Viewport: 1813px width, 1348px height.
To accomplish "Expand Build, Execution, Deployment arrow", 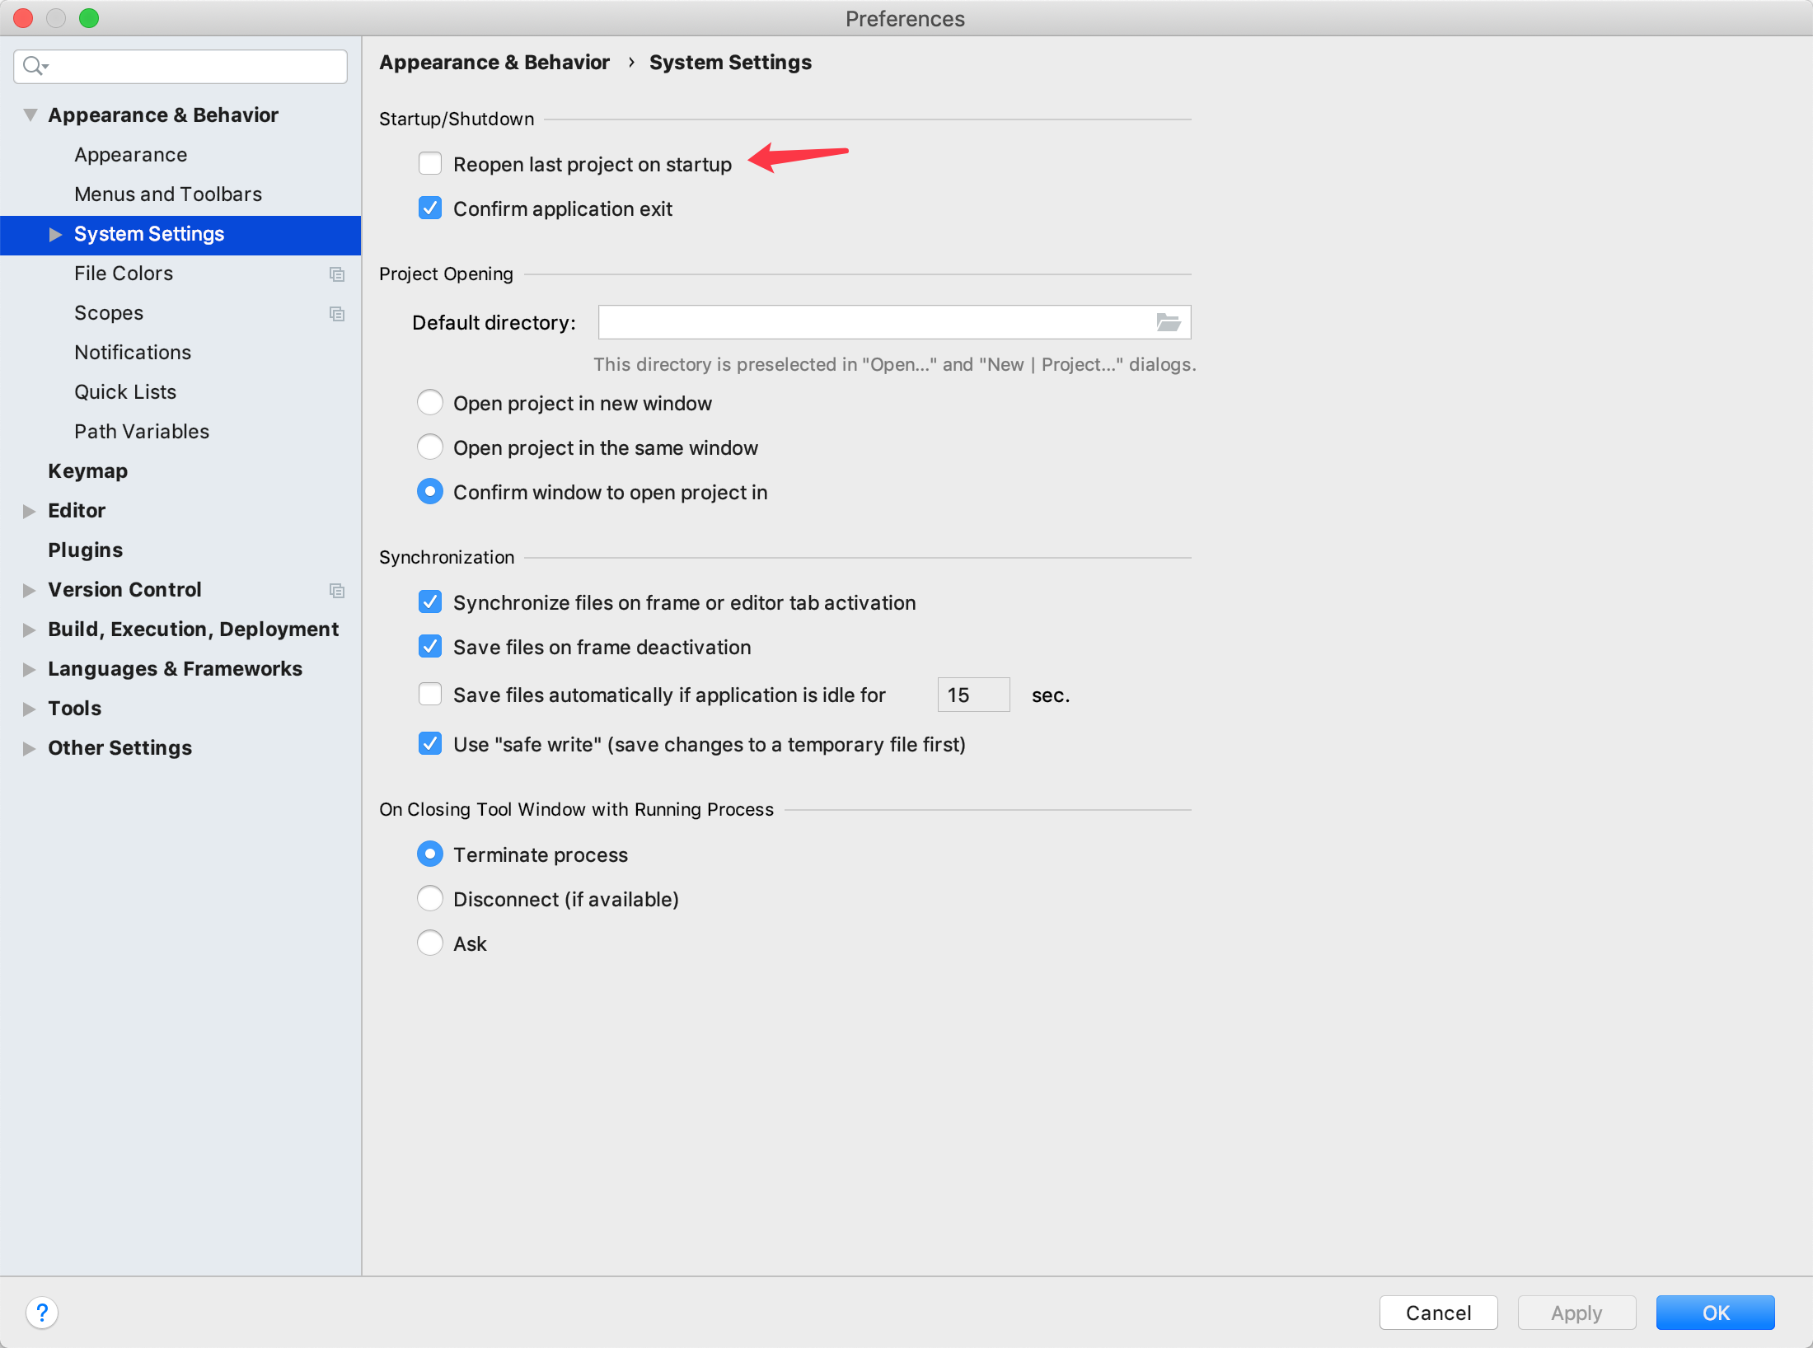I will pos(30,630).
